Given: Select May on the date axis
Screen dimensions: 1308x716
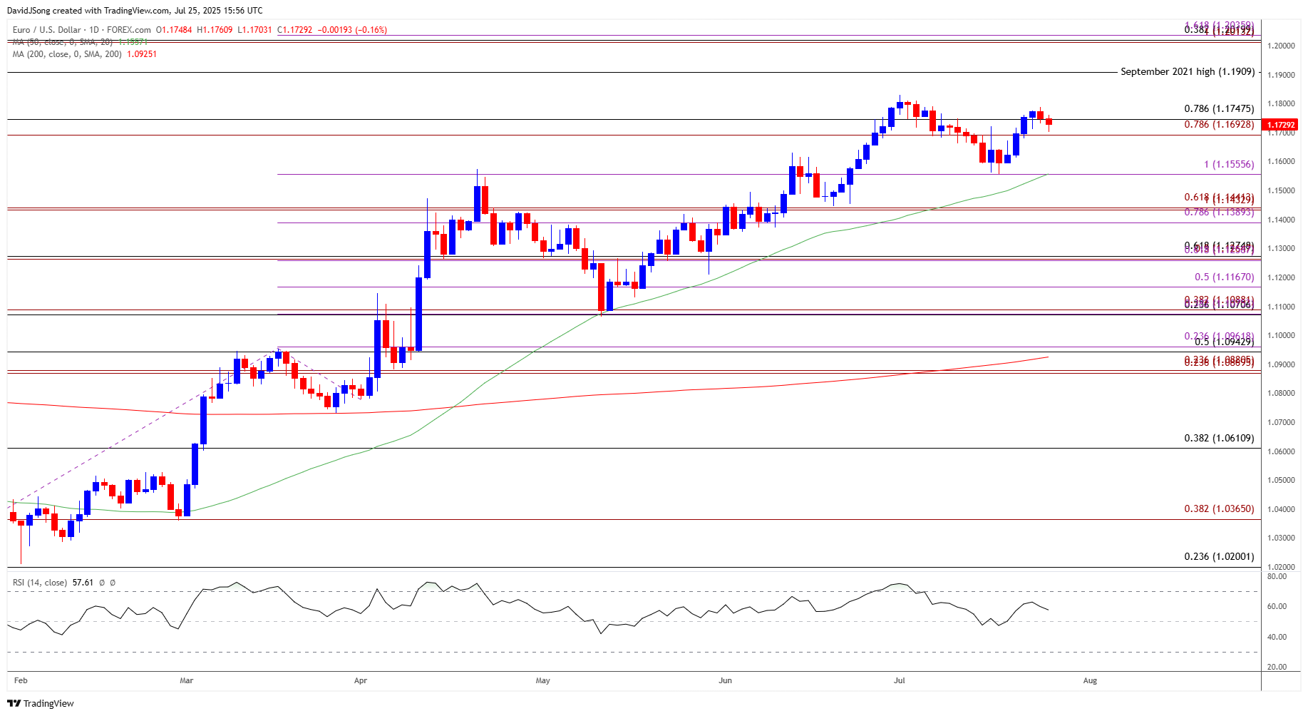Looking at the screenshot, I should click(x=542, y=680).
